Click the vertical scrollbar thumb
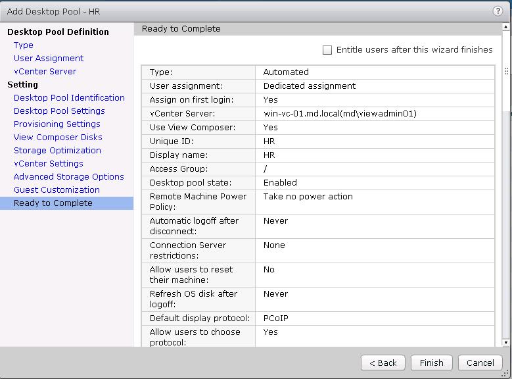This screenshot has height=379, width=512. (505, 71)
